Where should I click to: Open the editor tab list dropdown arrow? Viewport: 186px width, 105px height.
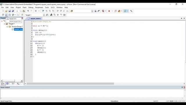click(x=181, y=18)
